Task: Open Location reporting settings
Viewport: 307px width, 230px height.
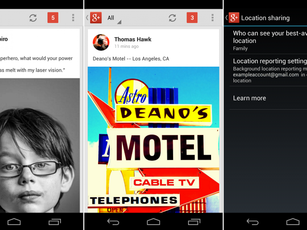Action: click(269, 70)
